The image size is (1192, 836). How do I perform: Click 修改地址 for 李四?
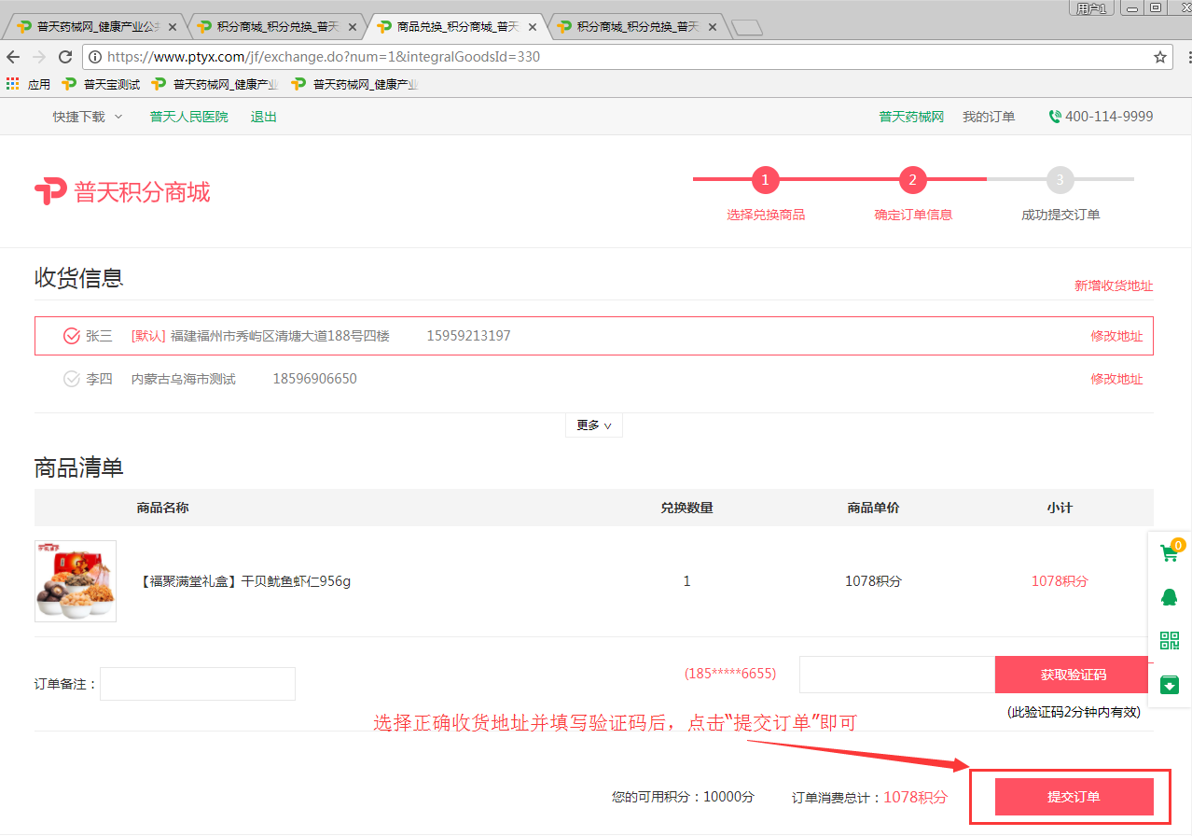tap(1116, 379)
